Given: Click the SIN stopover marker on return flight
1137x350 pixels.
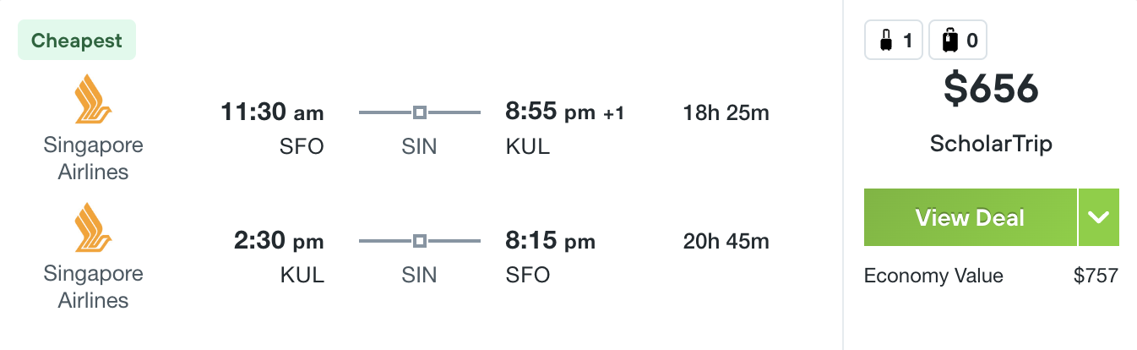Looking at the screenshot, I should pyautogui.click(x=419, y=242).
